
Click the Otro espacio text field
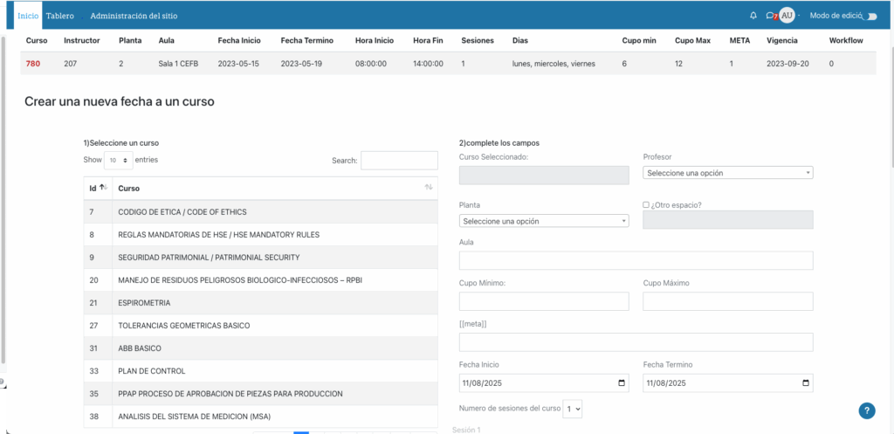(727, 220)
